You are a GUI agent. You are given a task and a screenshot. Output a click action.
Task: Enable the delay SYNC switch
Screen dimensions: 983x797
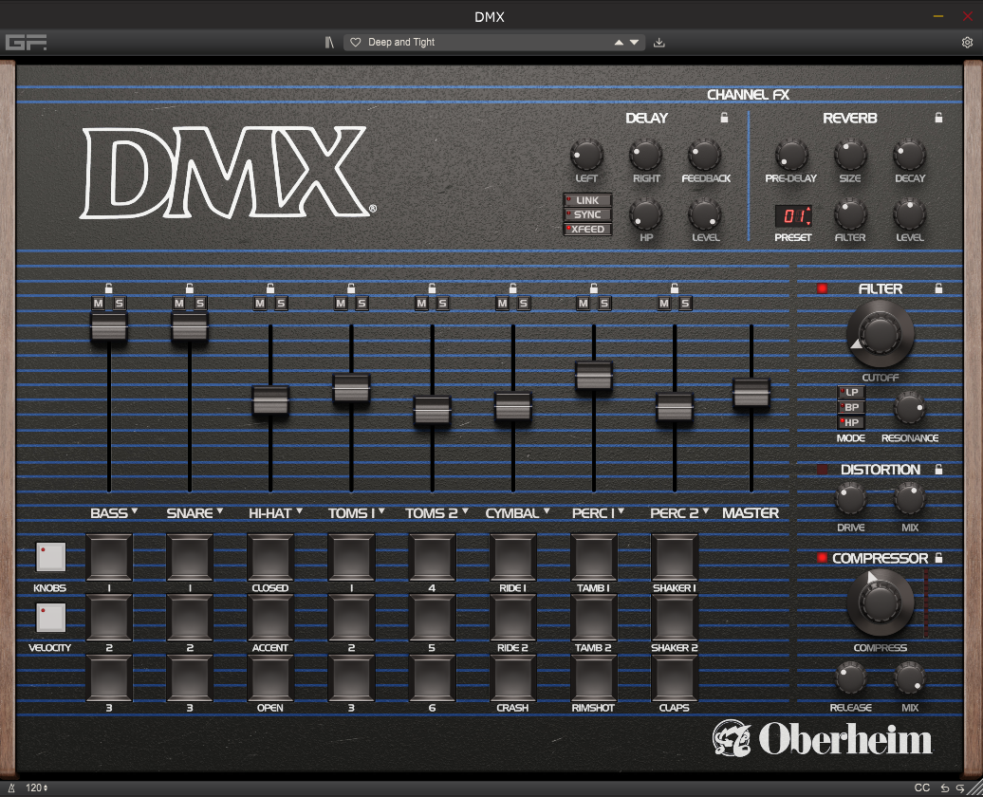point(587,214)
